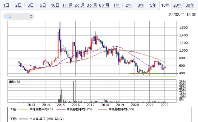Click the 単純移動平均(50) legend entry
The height and width of the screenshot is (122, 198).
coord(121,109)
